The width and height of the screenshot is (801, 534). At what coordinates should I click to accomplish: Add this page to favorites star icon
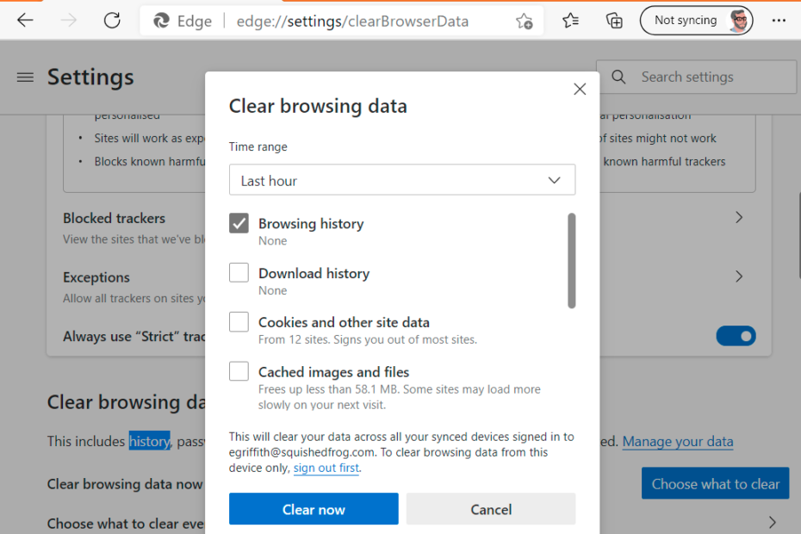524,22
